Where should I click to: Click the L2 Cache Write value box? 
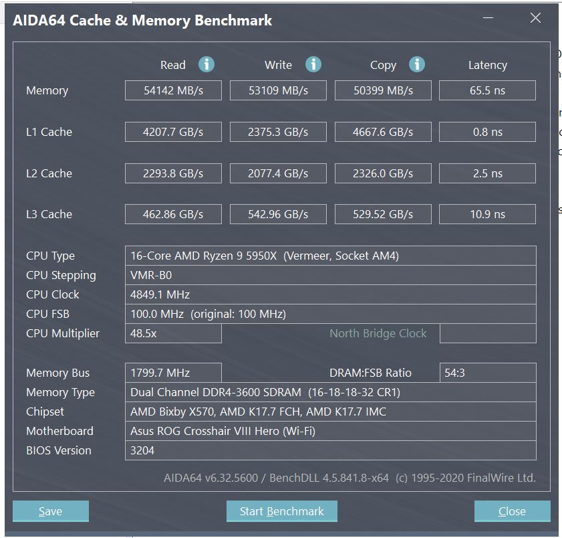tap(278, 173)
